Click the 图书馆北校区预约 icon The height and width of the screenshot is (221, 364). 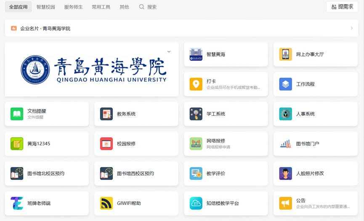[x=17, y=173]
